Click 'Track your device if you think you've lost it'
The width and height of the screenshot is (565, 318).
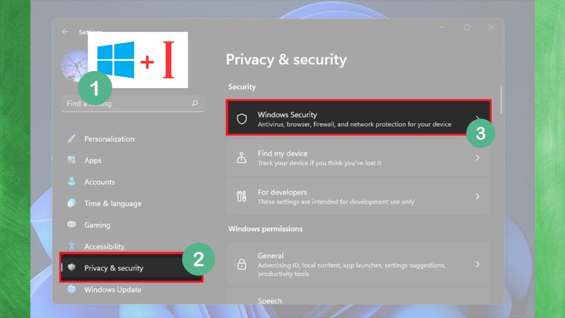(x=320, y=163)
